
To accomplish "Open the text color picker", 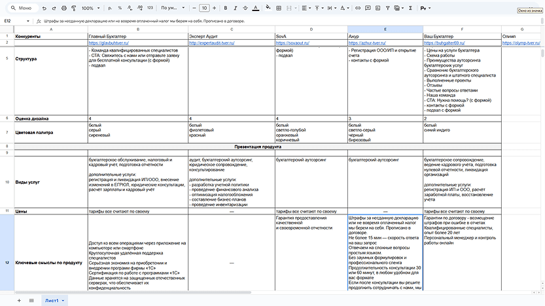I will pyautogui.click(x=255, y=8).
